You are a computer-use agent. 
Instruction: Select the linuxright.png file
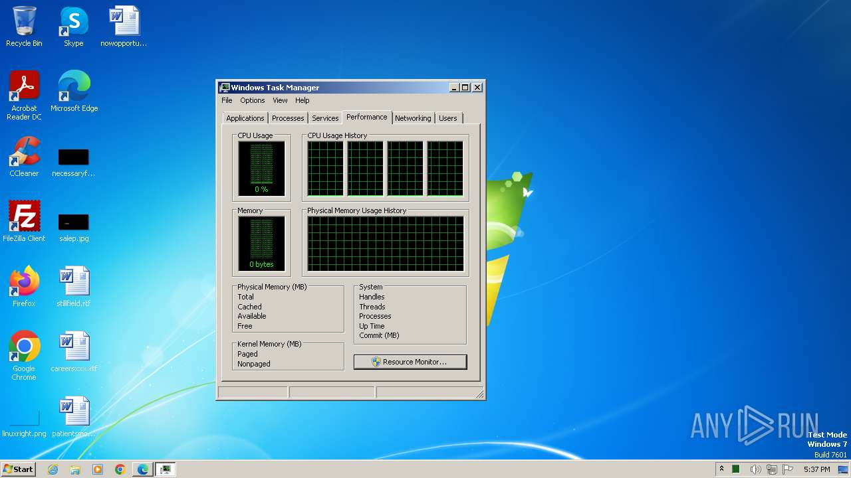click(x=24, y=424)
